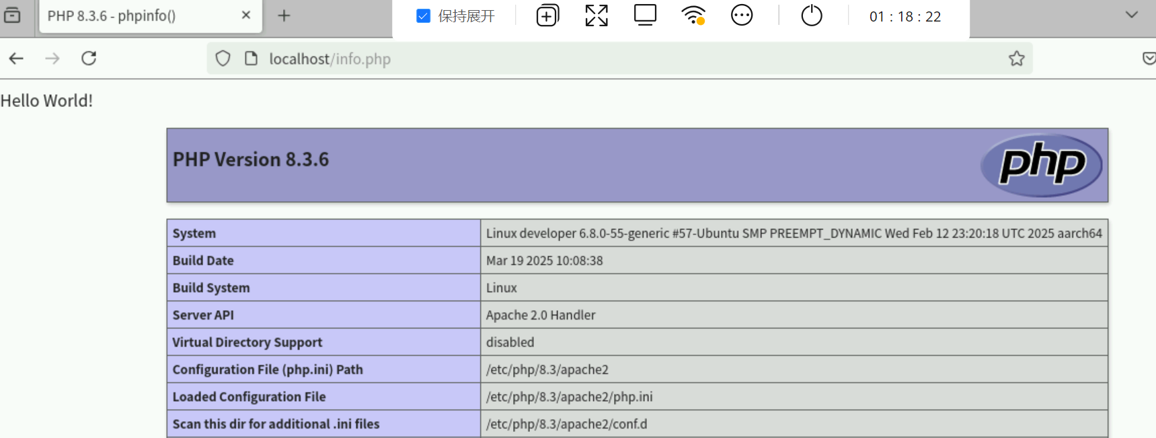Bookmark this page with the star
This screenshot has width=1156, height=438.
pyautogui.click(x=1016, y=59)
